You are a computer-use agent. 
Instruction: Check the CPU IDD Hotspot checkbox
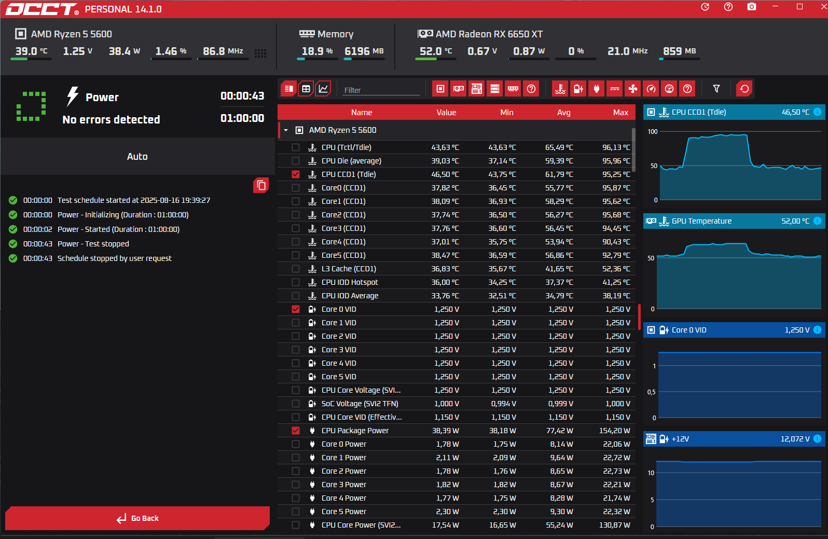(x=296, y=282)
